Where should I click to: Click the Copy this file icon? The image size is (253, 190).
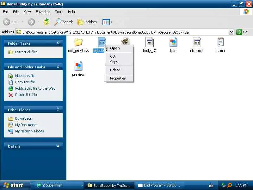(11, 82)
